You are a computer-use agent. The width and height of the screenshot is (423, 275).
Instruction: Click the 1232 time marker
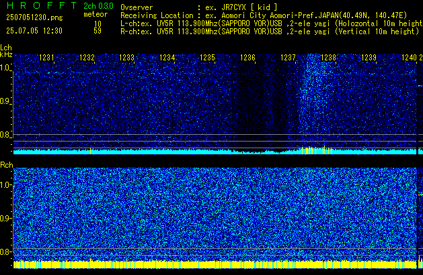click(x=87, y=58)
